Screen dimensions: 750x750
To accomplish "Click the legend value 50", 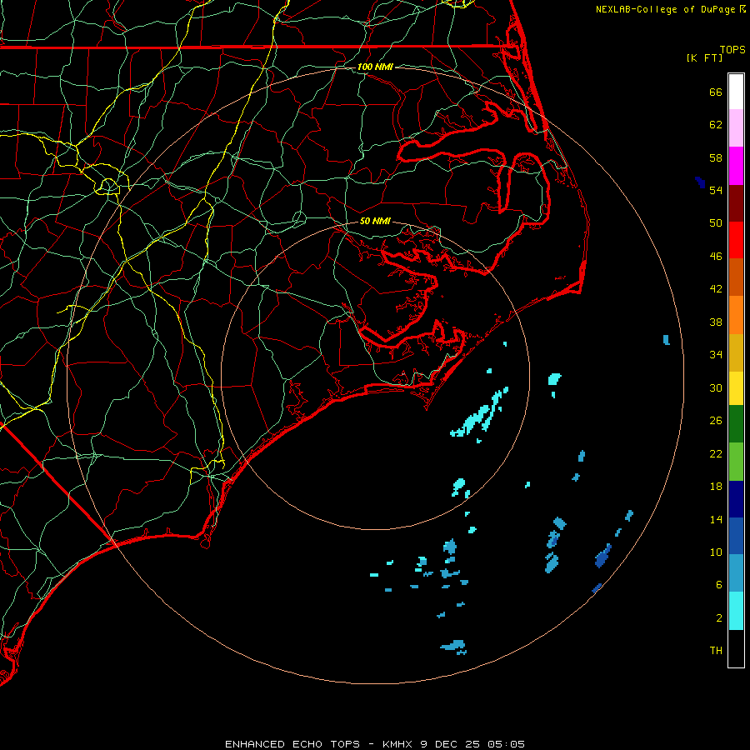I will pos(716,222).
